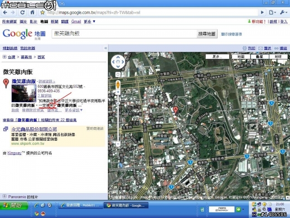Screen dimensions: 290x218
Task: Click the Chrome quick launch icon
Action: pos(37,213)
